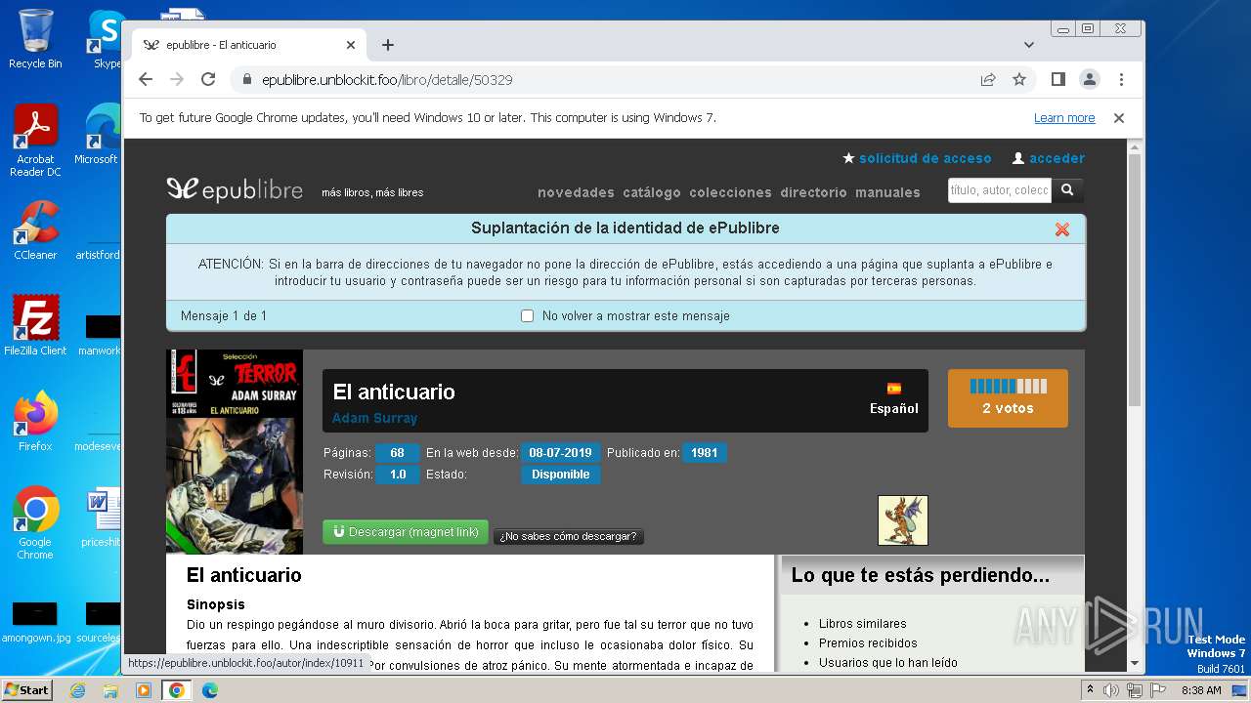Open the novedades menu
The image size is (1251, 703).
pos(576,192)
